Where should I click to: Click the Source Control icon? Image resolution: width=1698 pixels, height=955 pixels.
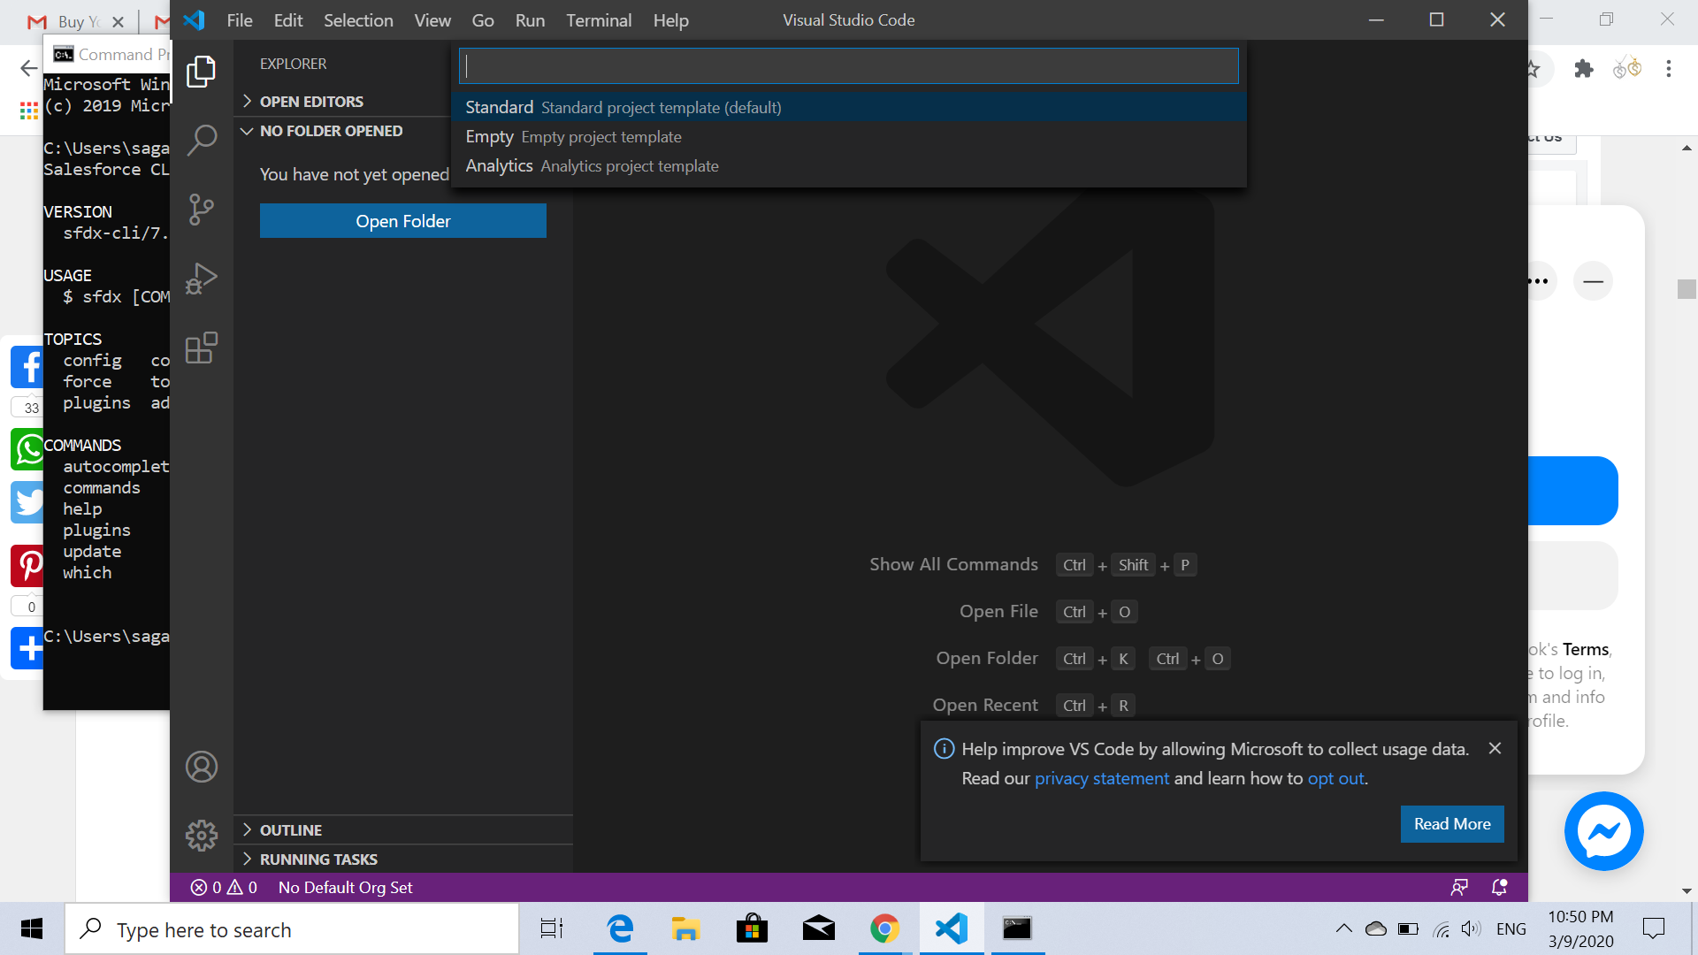201,209
